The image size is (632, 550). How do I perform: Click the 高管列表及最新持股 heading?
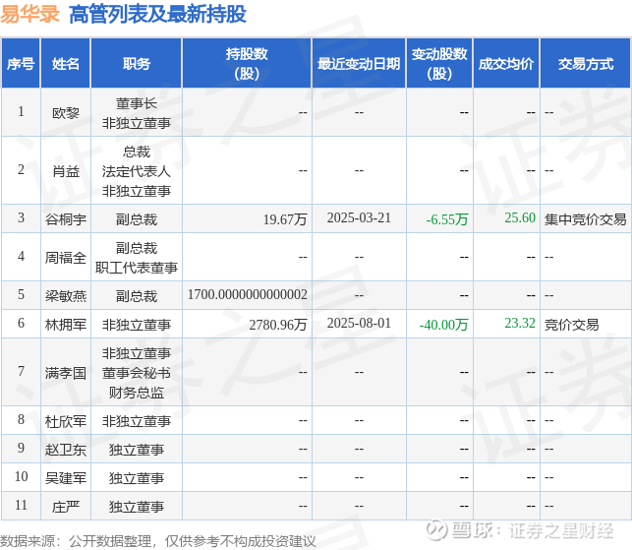coord(157,14)
